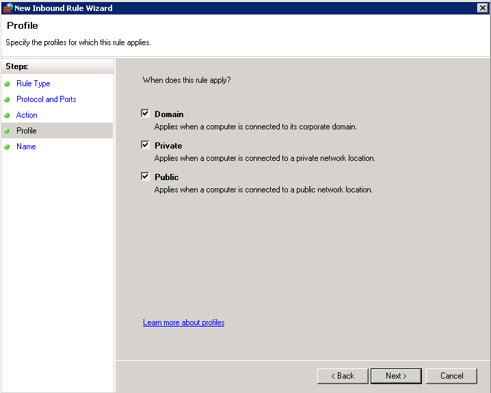Navigate to the Name step

pos(26,147)
